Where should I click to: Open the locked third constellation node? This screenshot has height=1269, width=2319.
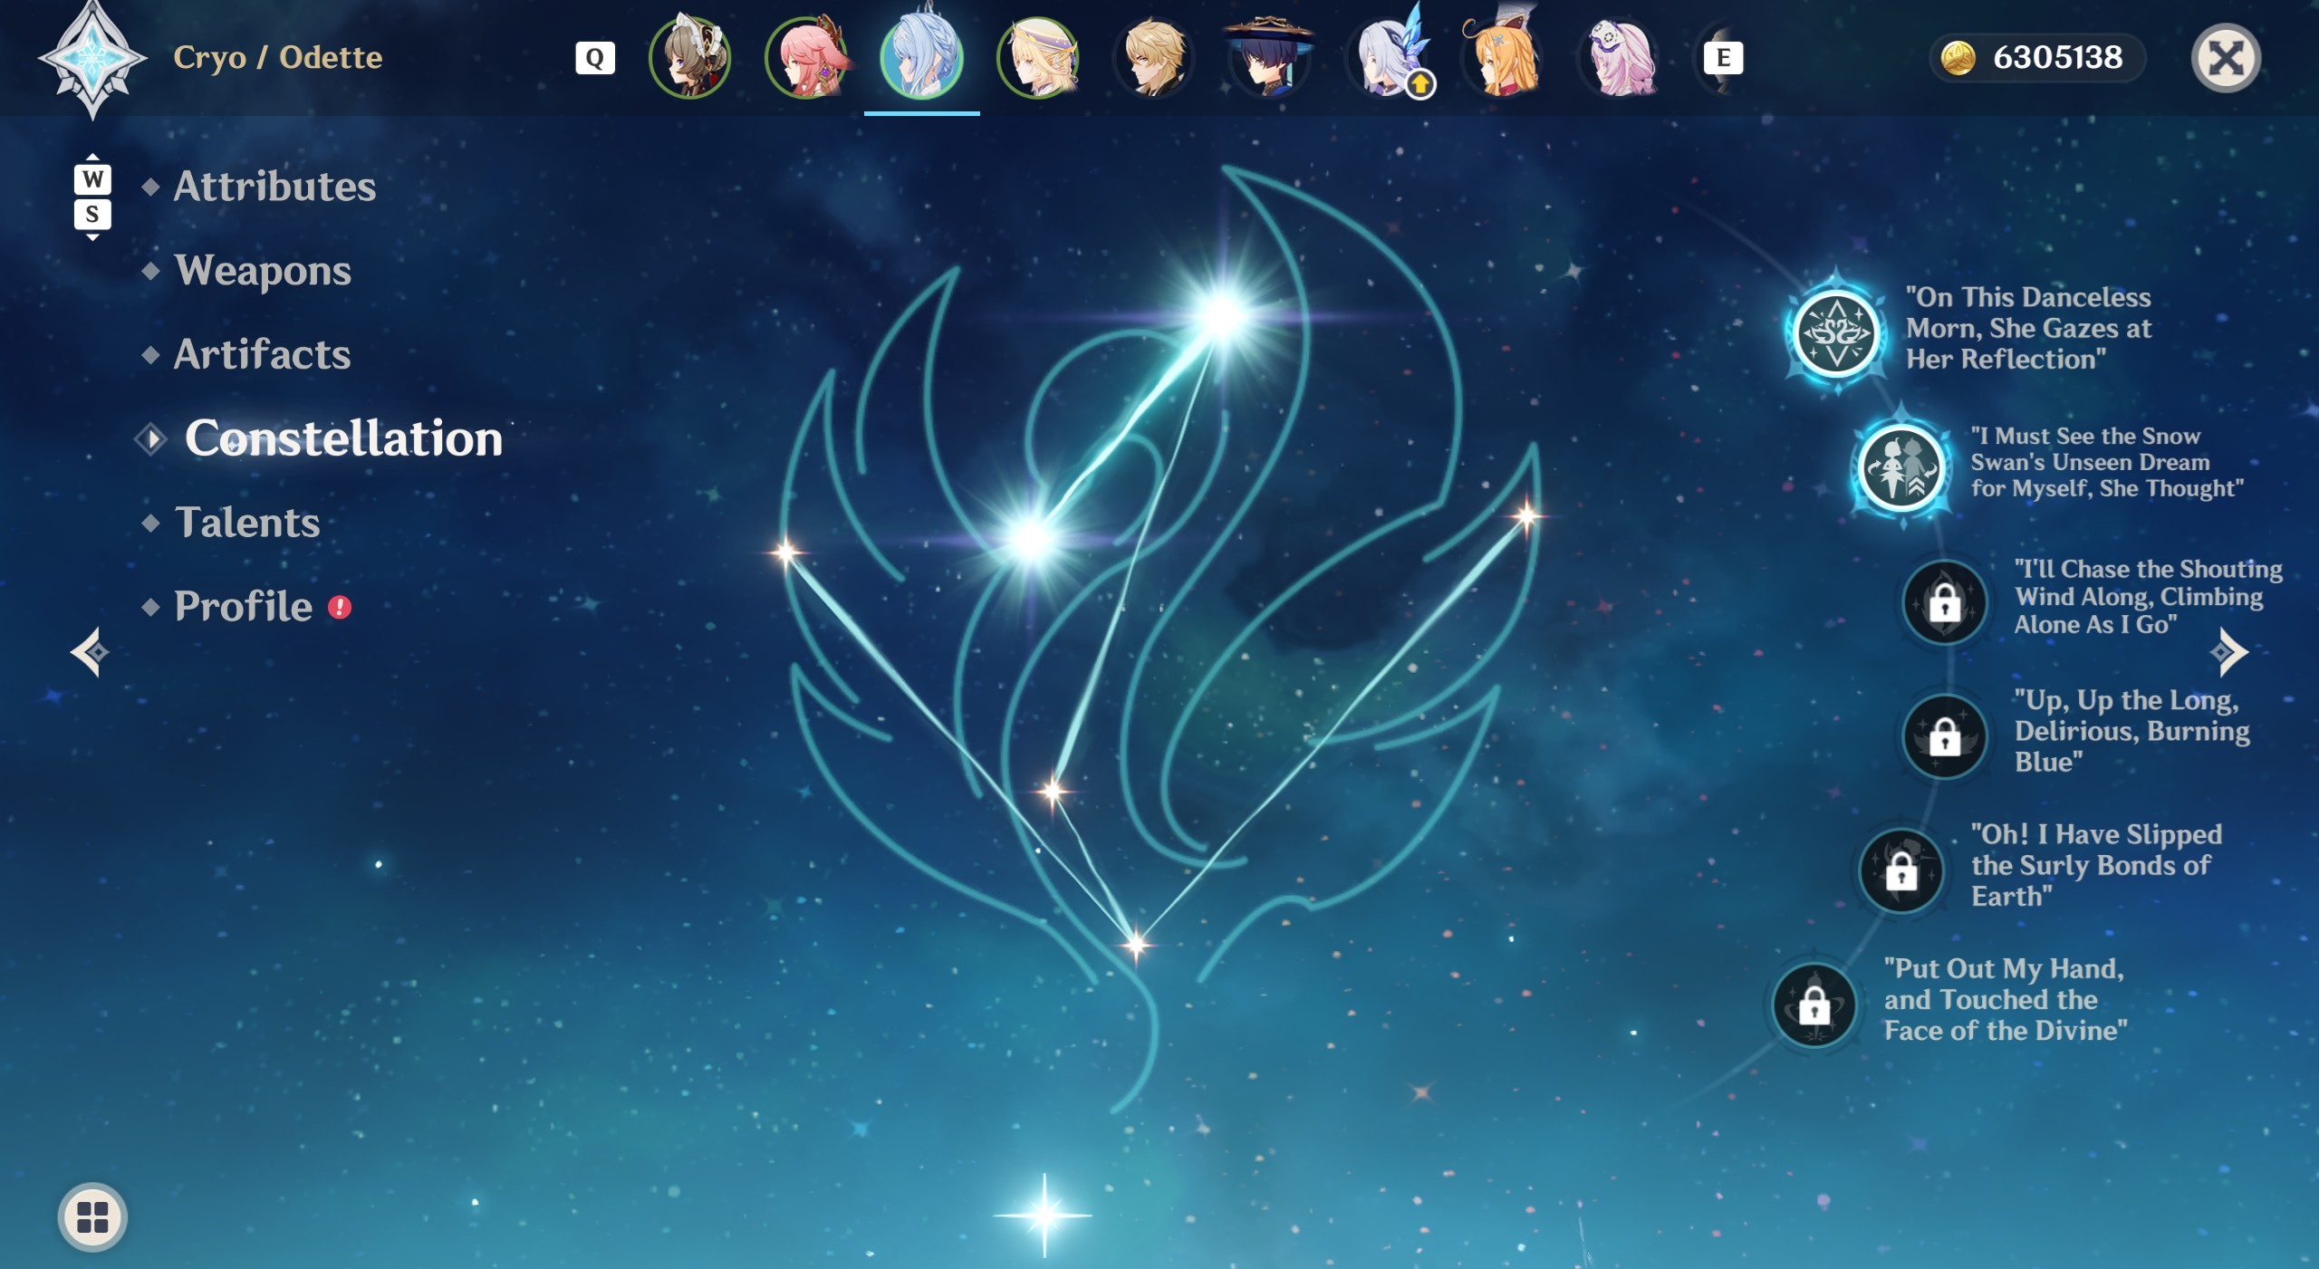(x=1945, y=601)
